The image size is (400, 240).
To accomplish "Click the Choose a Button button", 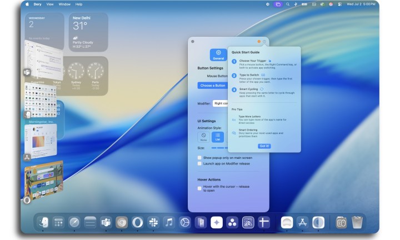I will pyautogui.click(x=213, y=86).
